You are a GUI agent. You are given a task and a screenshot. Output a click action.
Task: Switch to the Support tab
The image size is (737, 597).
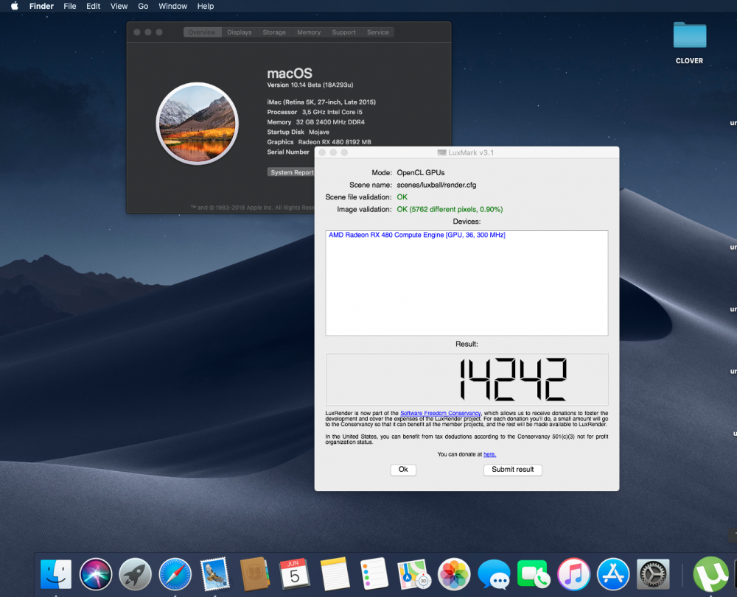tap(343, 32)
